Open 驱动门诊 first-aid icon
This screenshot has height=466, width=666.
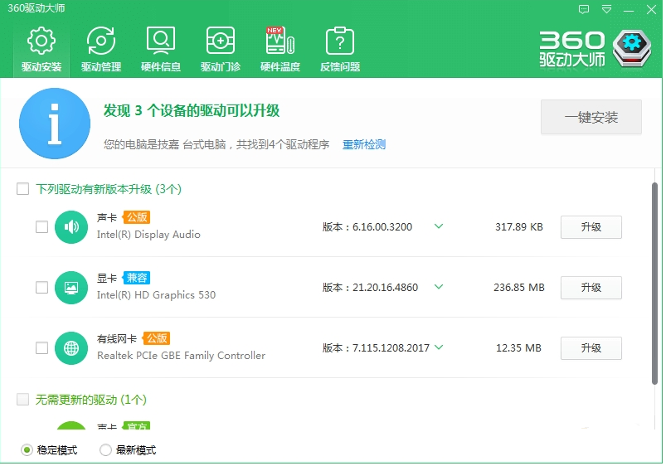(x=220, y=41)
